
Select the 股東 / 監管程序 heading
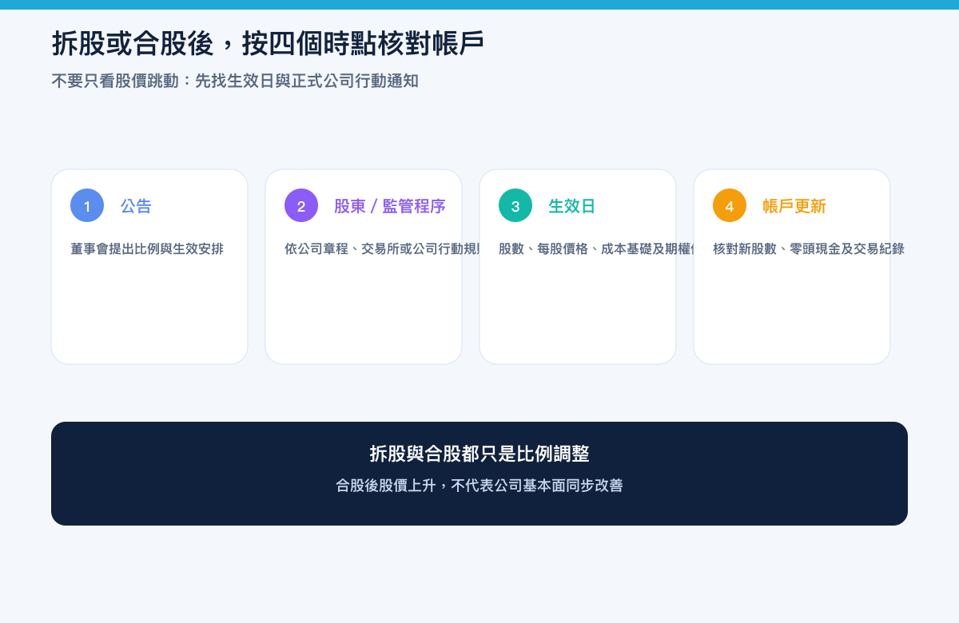pyautogui.click(x=389, y=206)
